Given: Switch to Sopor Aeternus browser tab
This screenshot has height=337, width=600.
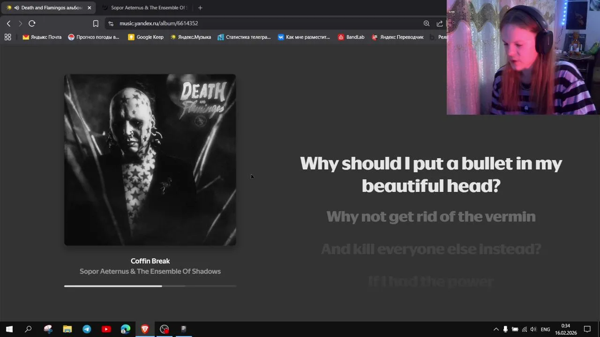Looking at the screenshot, I should point(144,7).
